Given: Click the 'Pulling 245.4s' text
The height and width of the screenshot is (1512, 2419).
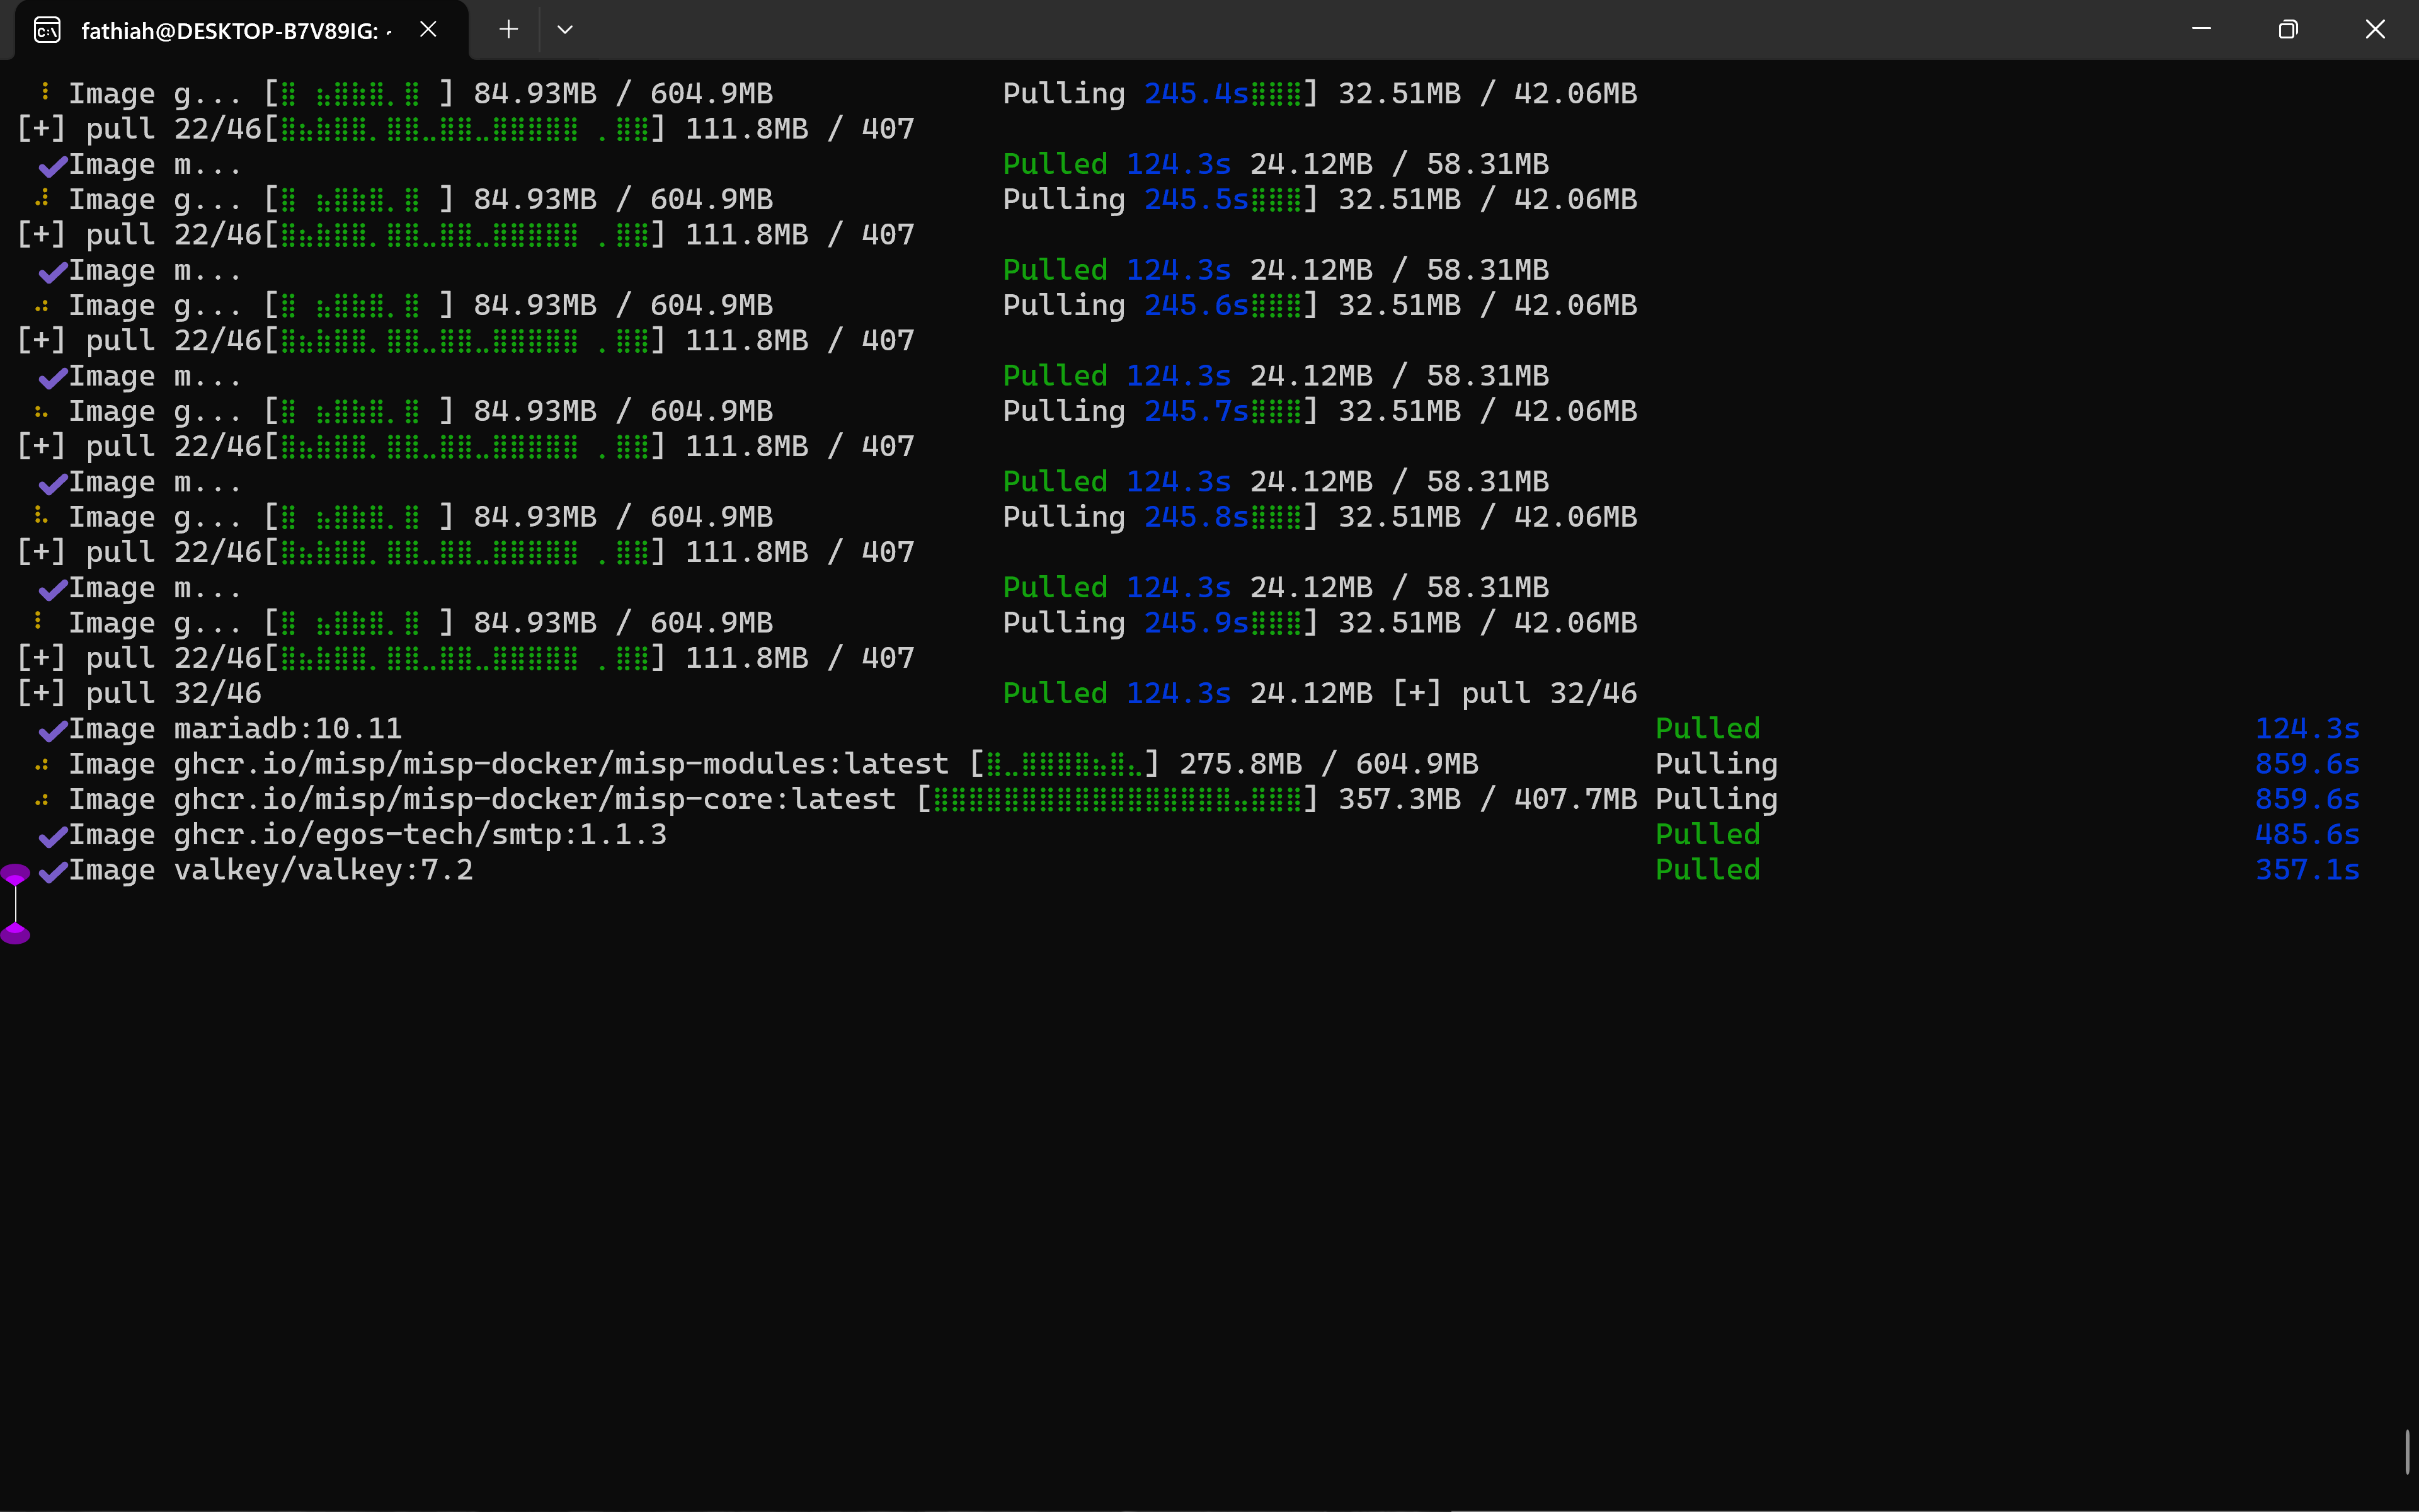Looking at the screenshot, I should click(1126, 93).
